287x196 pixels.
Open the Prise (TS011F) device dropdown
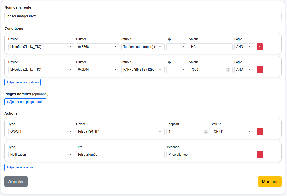(120, 132)
